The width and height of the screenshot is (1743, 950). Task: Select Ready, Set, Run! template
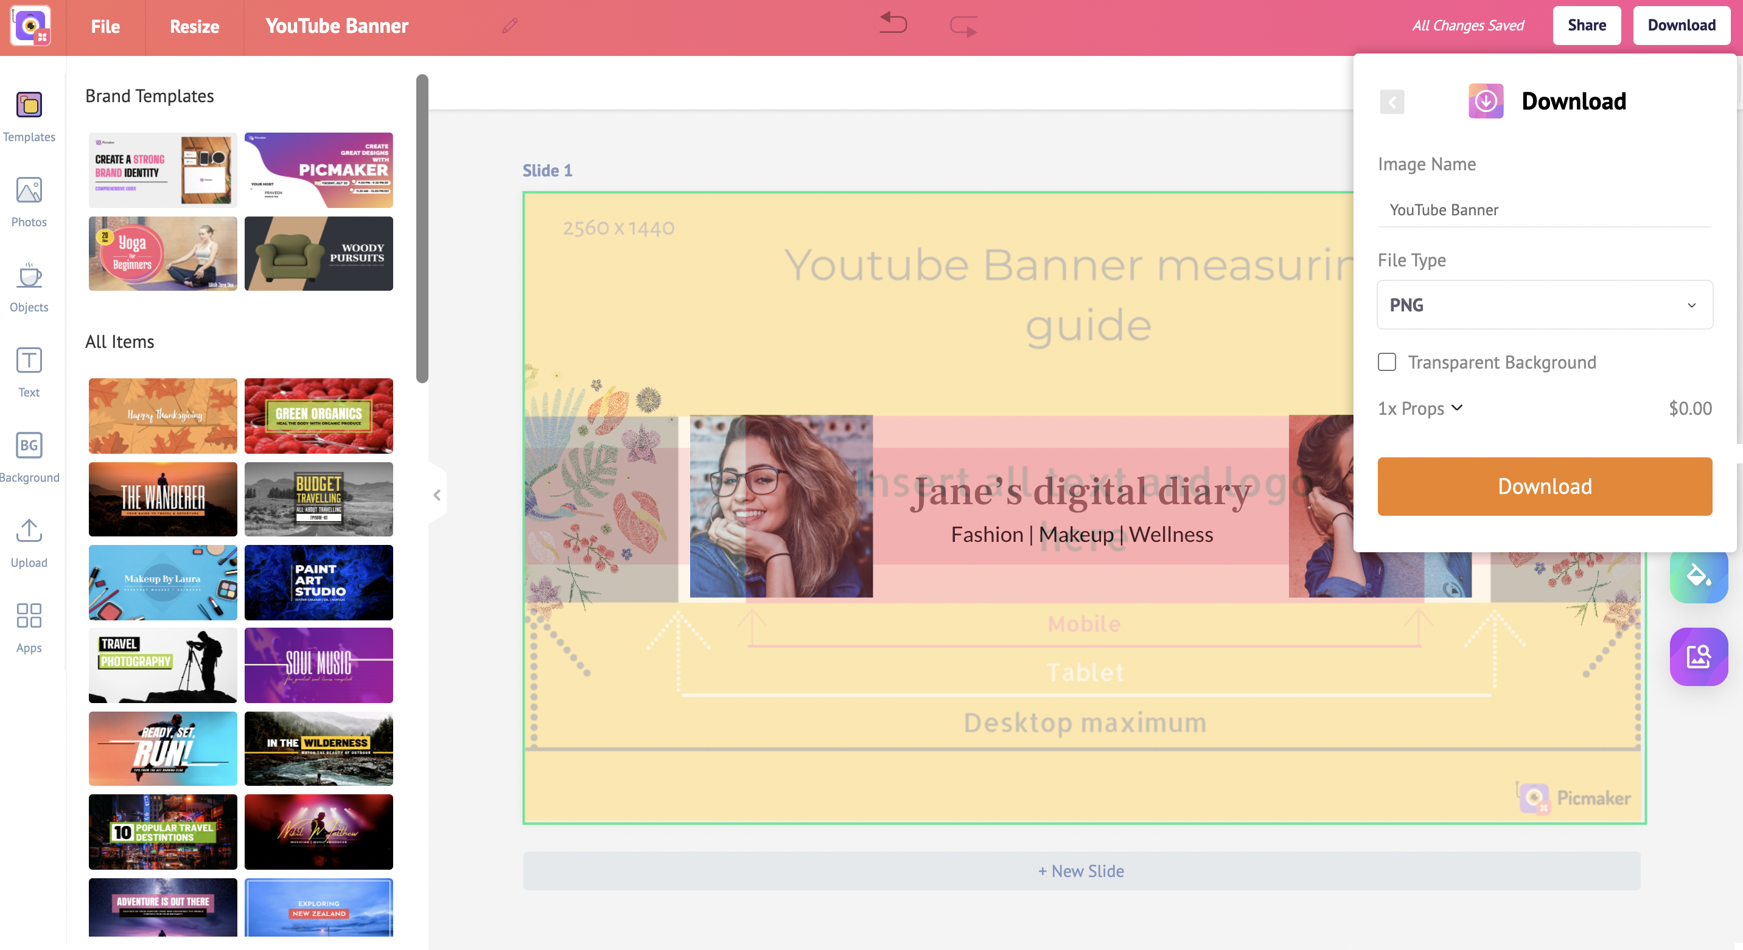point(163,749)
